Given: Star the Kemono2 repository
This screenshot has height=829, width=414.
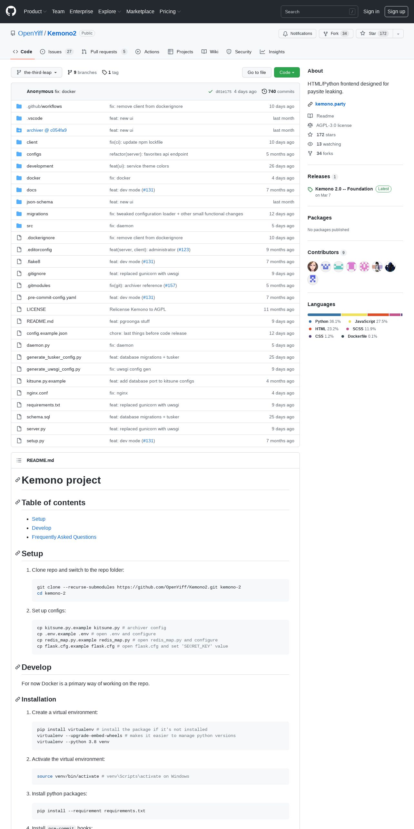Looking at the screenshot, I should 374,34.
